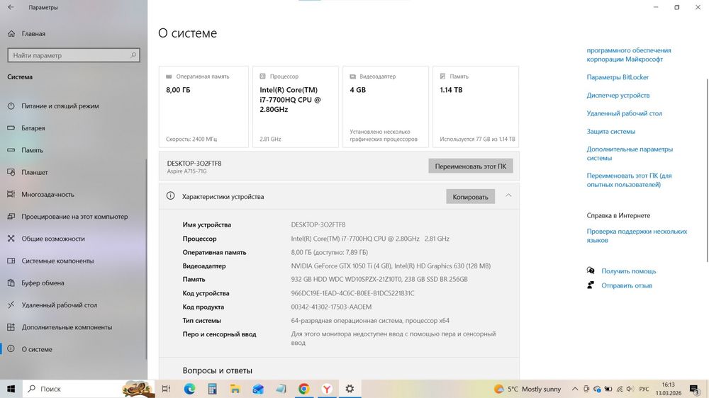Launch Microsoft Edge from taskbar
709x398 pixels.
pyautogui.click(x=189, y=389)
